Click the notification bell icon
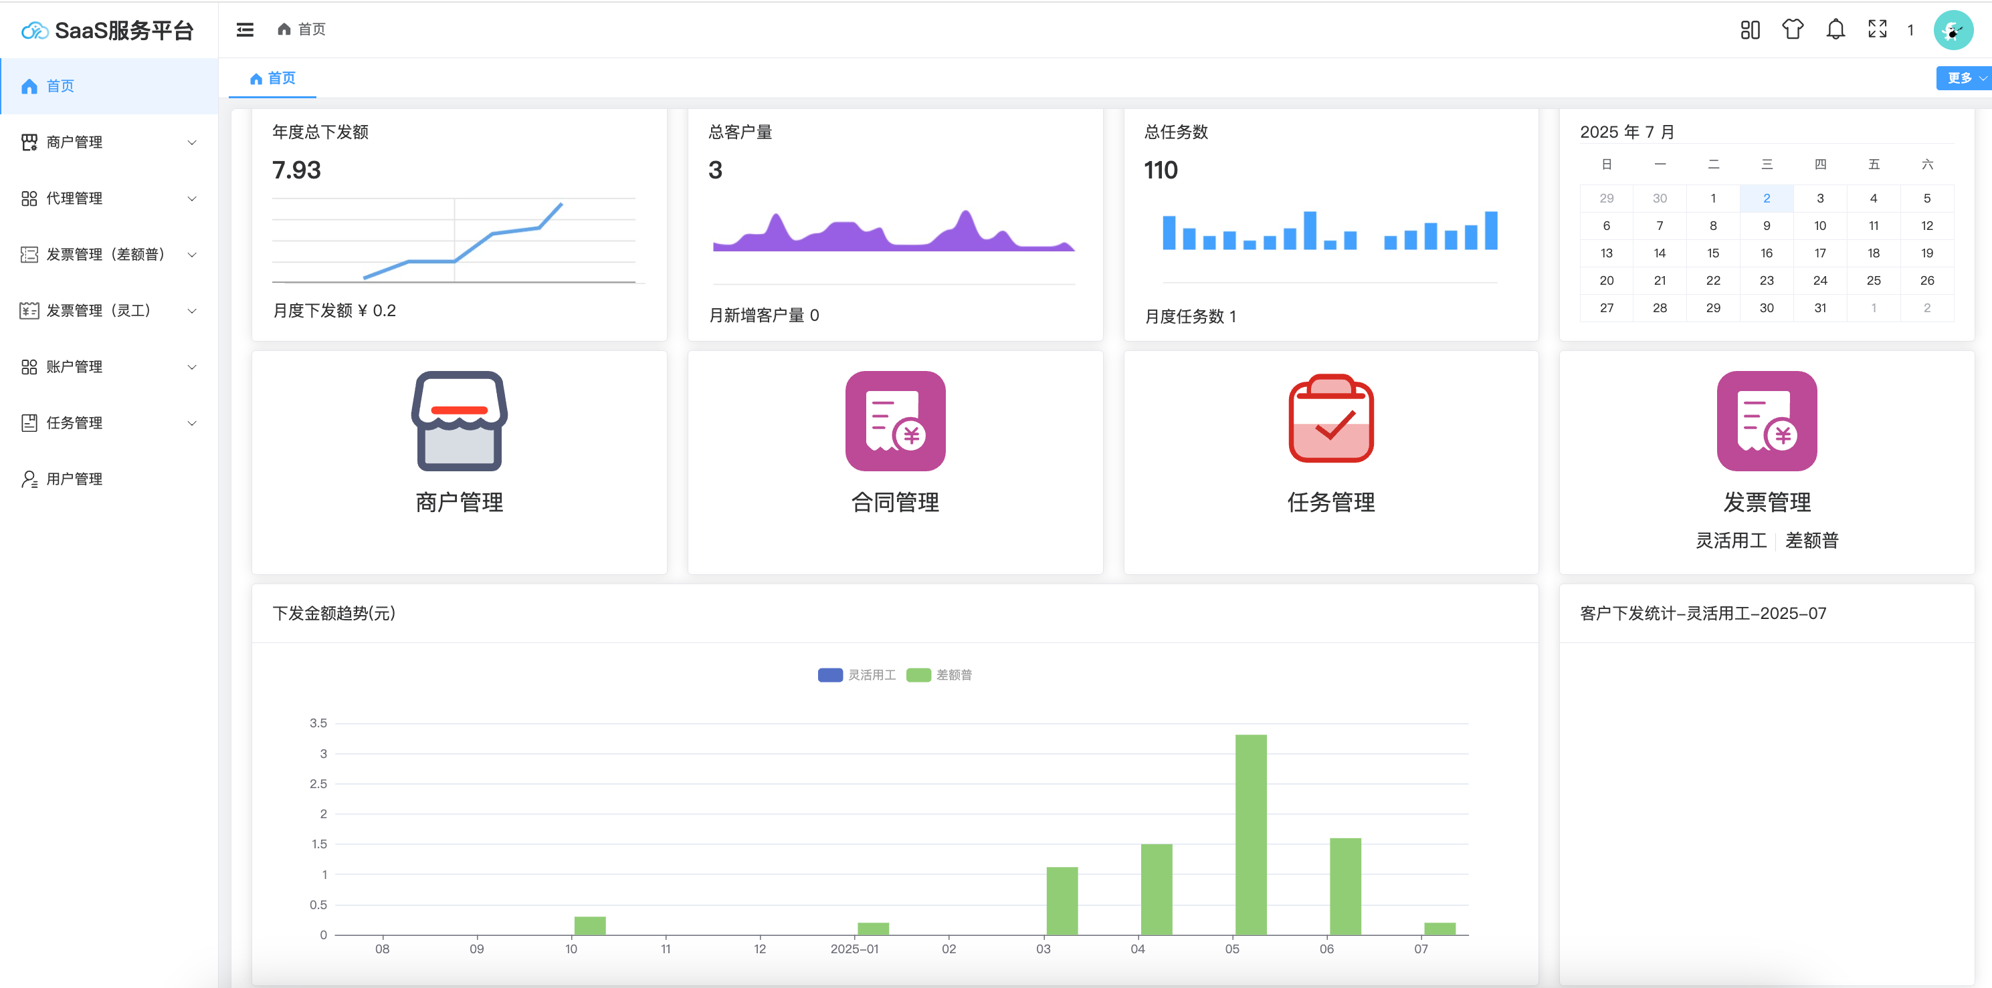Viewport: 1992px width, 988px height. tap(1835, 29)
